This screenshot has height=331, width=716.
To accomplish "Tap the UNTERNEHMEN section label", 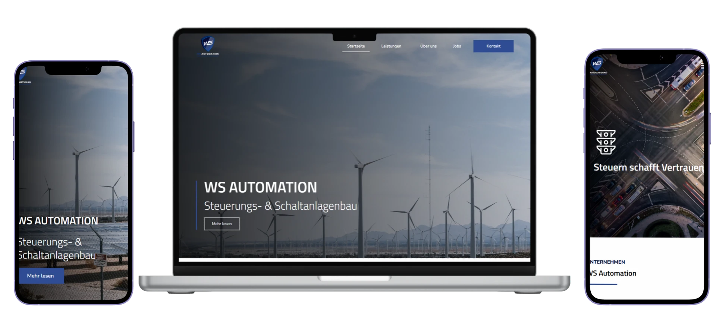I will [x=607, y=262].
